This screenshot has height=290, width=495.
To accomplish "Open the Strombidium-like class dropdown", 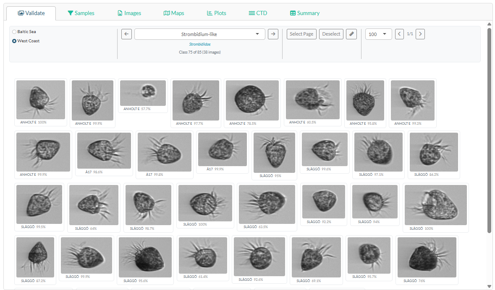I will [x=199, y=34].
